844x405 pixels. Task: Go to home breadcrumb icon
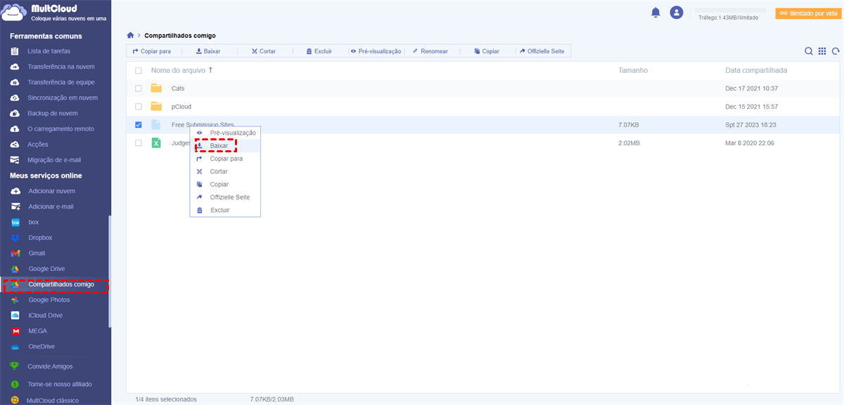(130, 35)
